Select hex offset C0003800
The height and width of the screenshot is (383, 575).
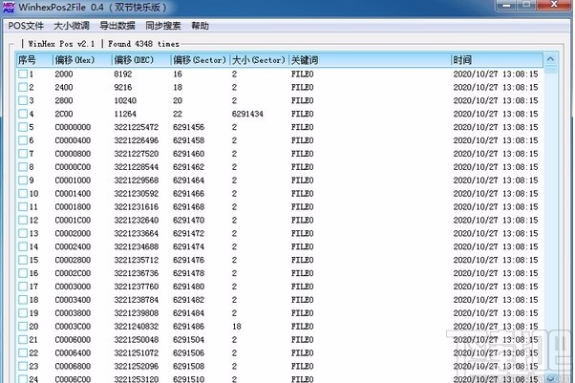point(73,313)
